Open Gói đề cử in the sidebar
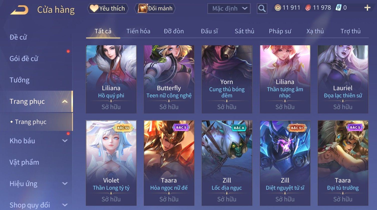 pos(24,59)
